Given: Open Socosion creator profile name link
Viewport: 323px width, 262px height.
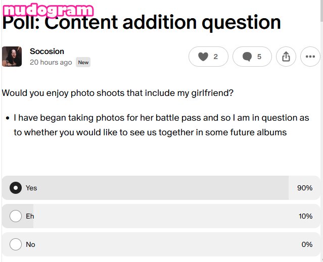Looking at the screenshot, I should pyautogui.click(x=47, y=51).
